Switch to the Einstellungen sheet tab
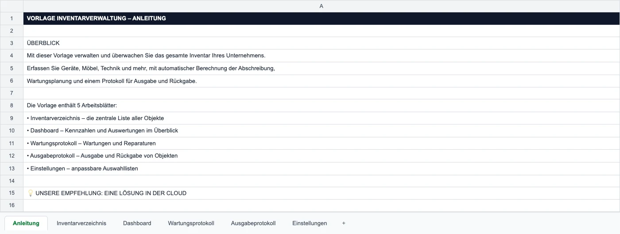 pyautogui.click(x=310, y=223)
